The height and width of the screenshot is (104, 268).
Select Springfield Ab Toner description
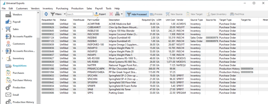(x=120, y=89)
